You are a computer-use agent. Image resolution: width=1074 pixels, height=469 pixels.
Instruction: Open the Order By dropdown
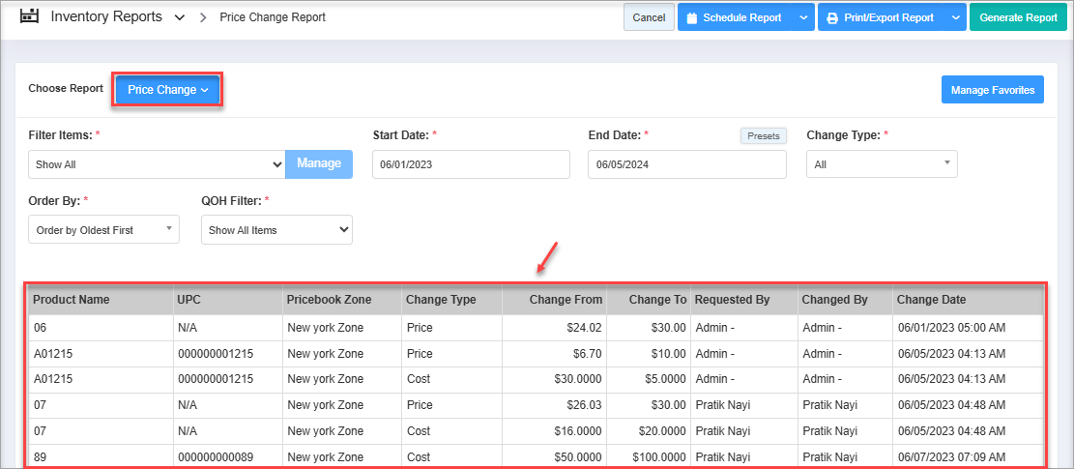(x=103, y=230)
